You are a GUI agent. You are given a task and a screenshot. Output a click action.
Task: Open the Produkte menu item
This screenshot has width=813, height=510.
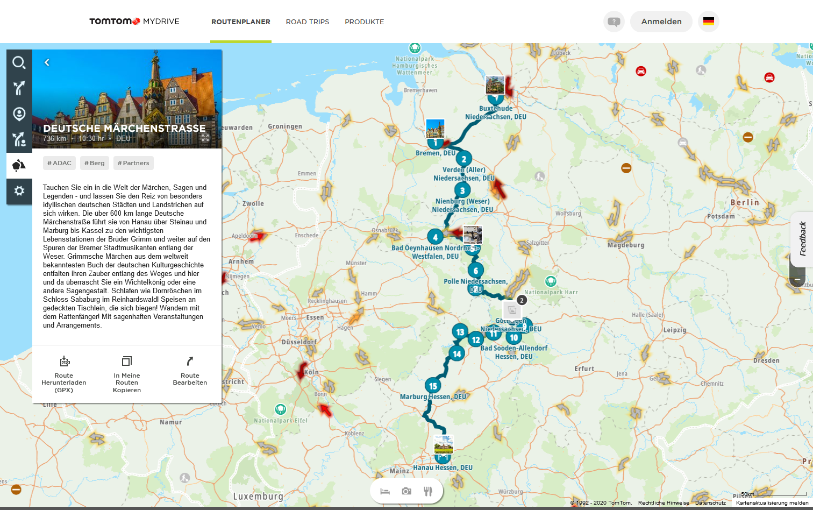[364, 22]
